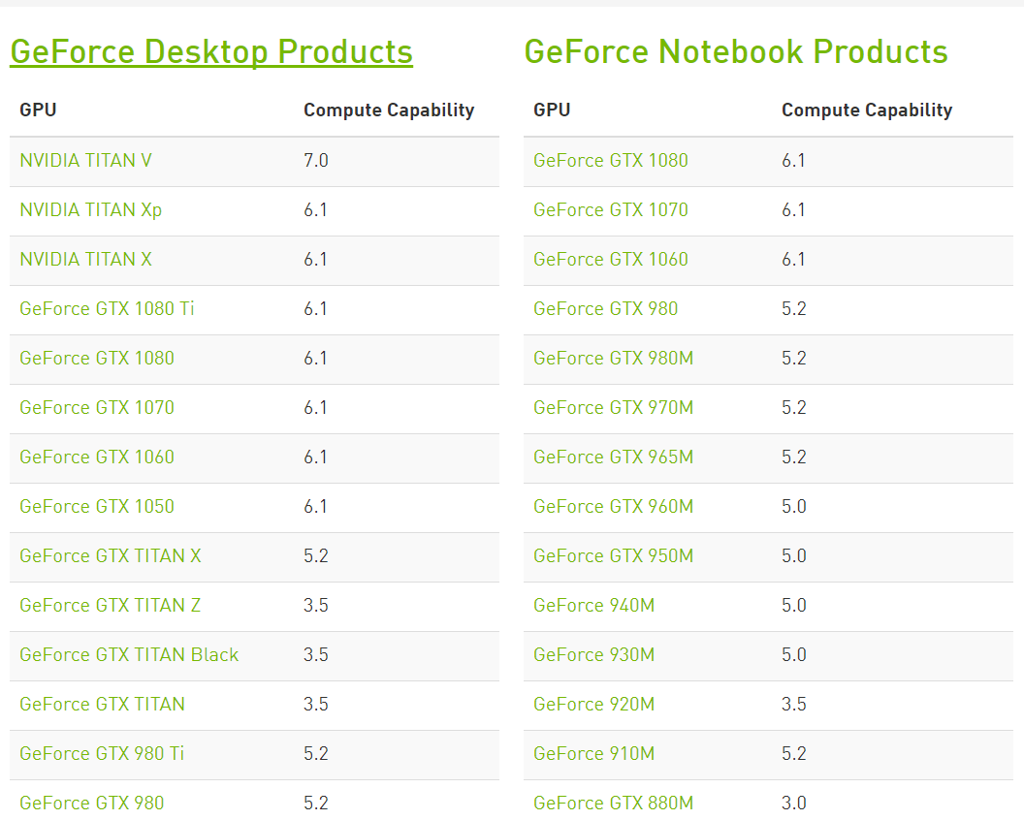Open the notebook GeForce GTX 1080 link

(x=611, y=161)
